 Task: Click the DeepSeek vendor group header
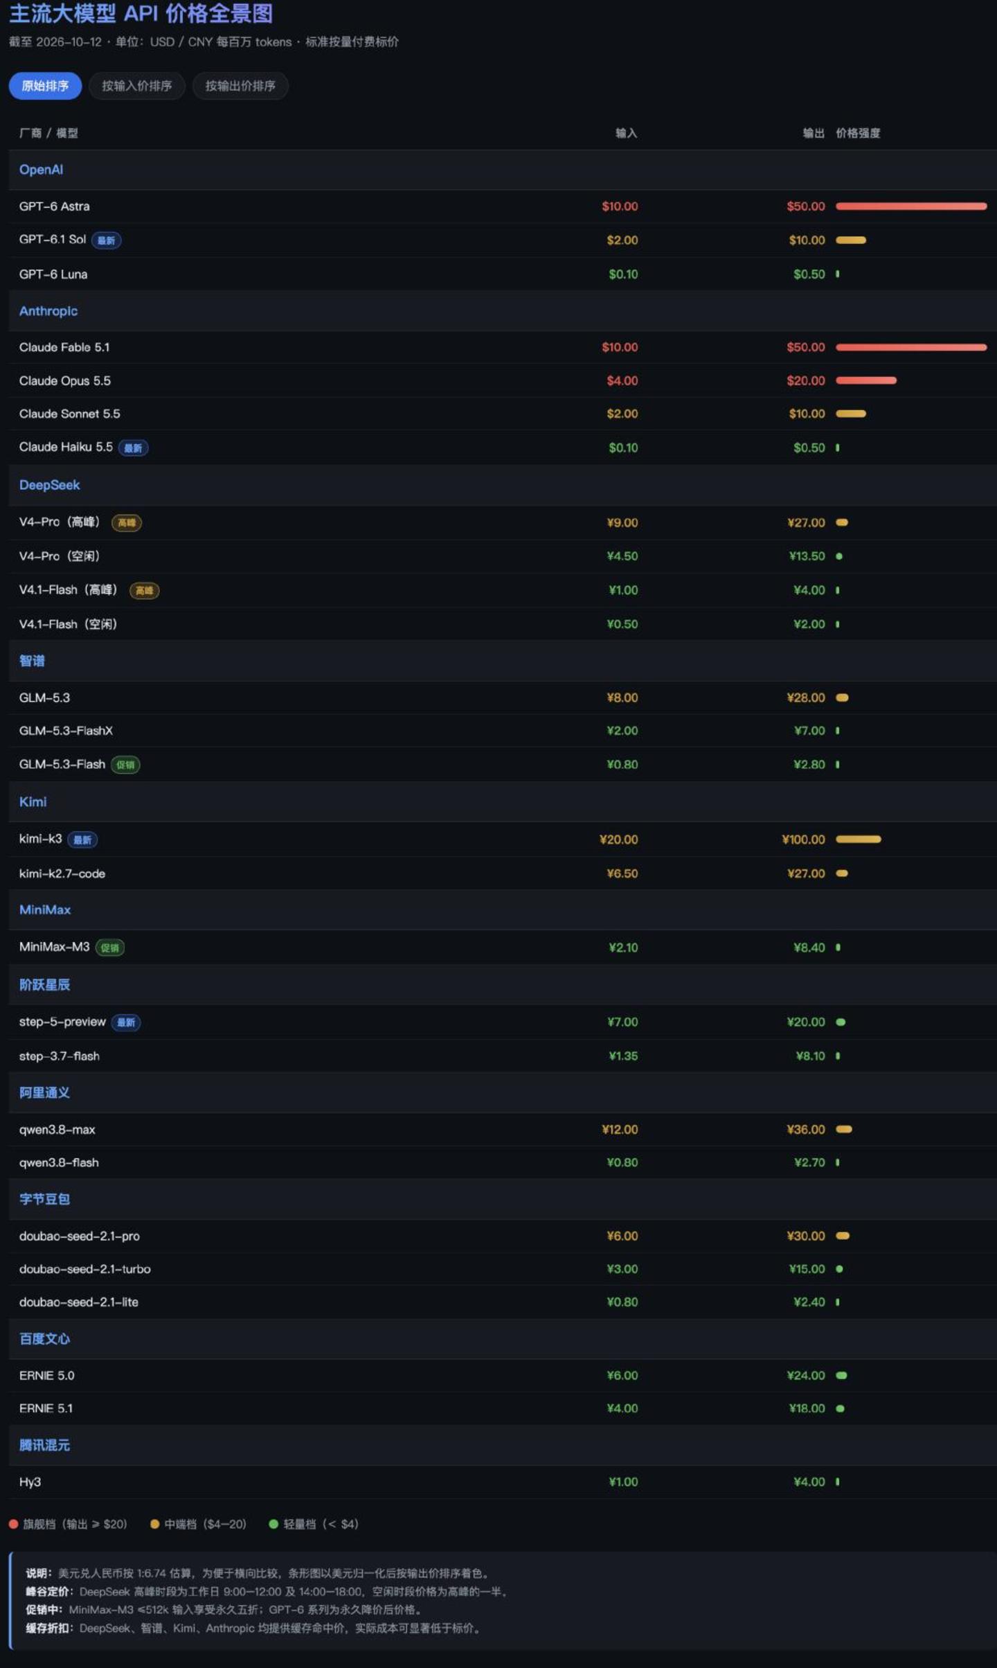pyautogui.click(x=503, y=485)
